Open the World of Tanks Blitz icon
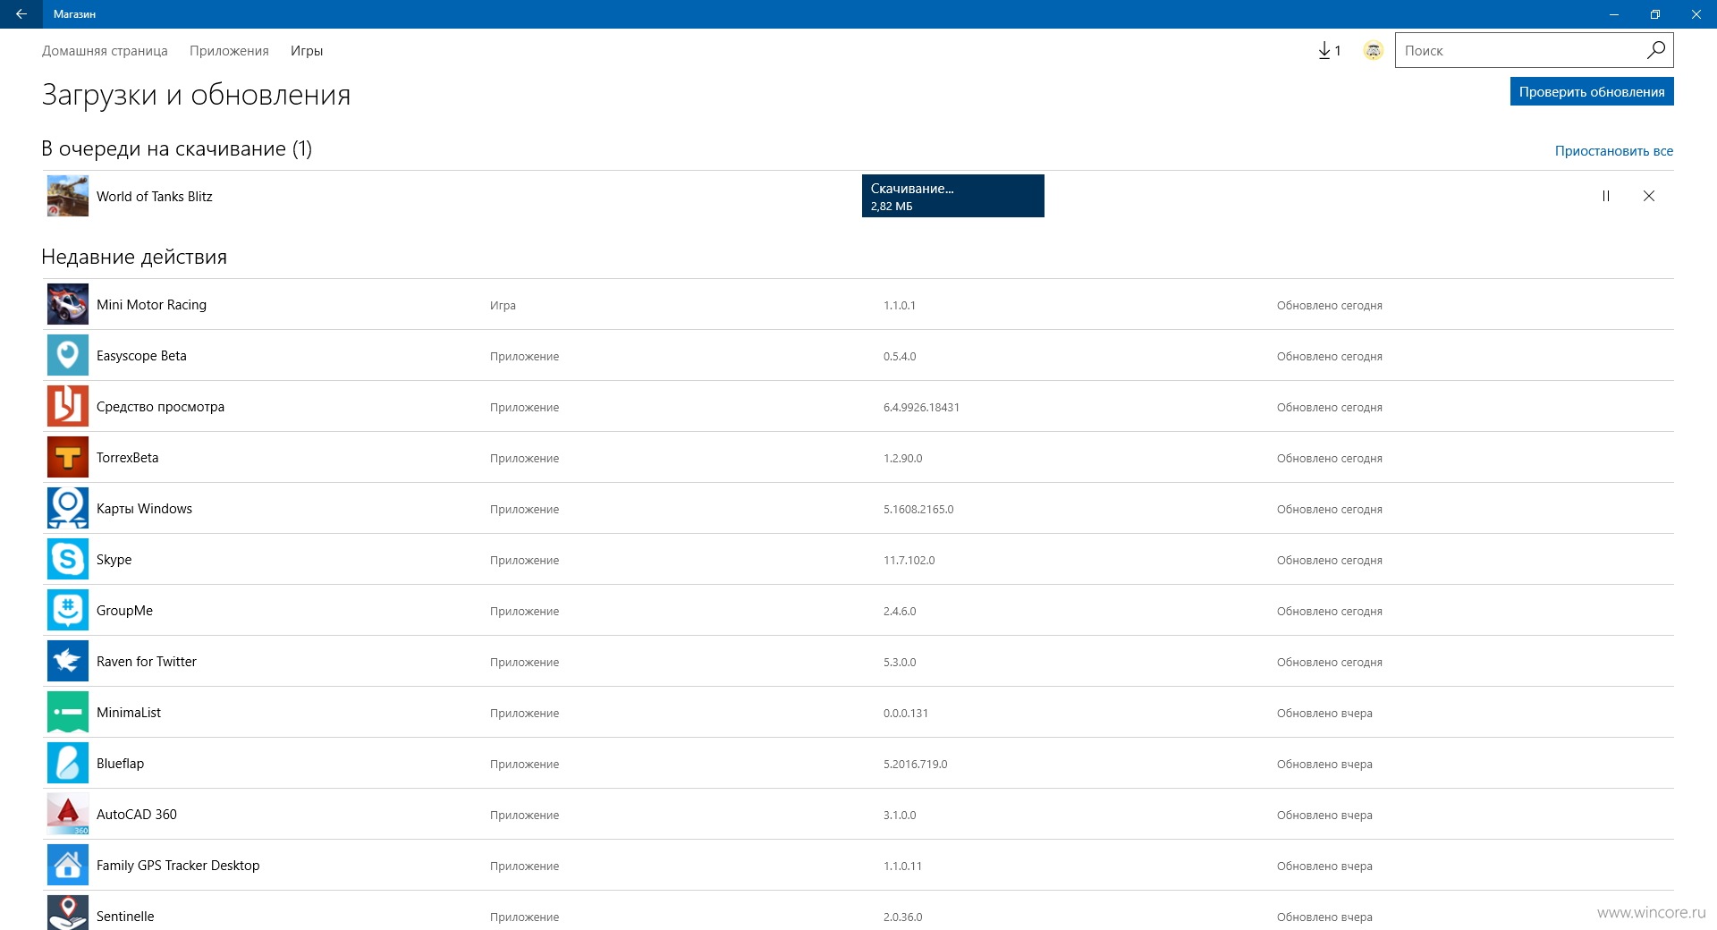 (x=68, y=196)
